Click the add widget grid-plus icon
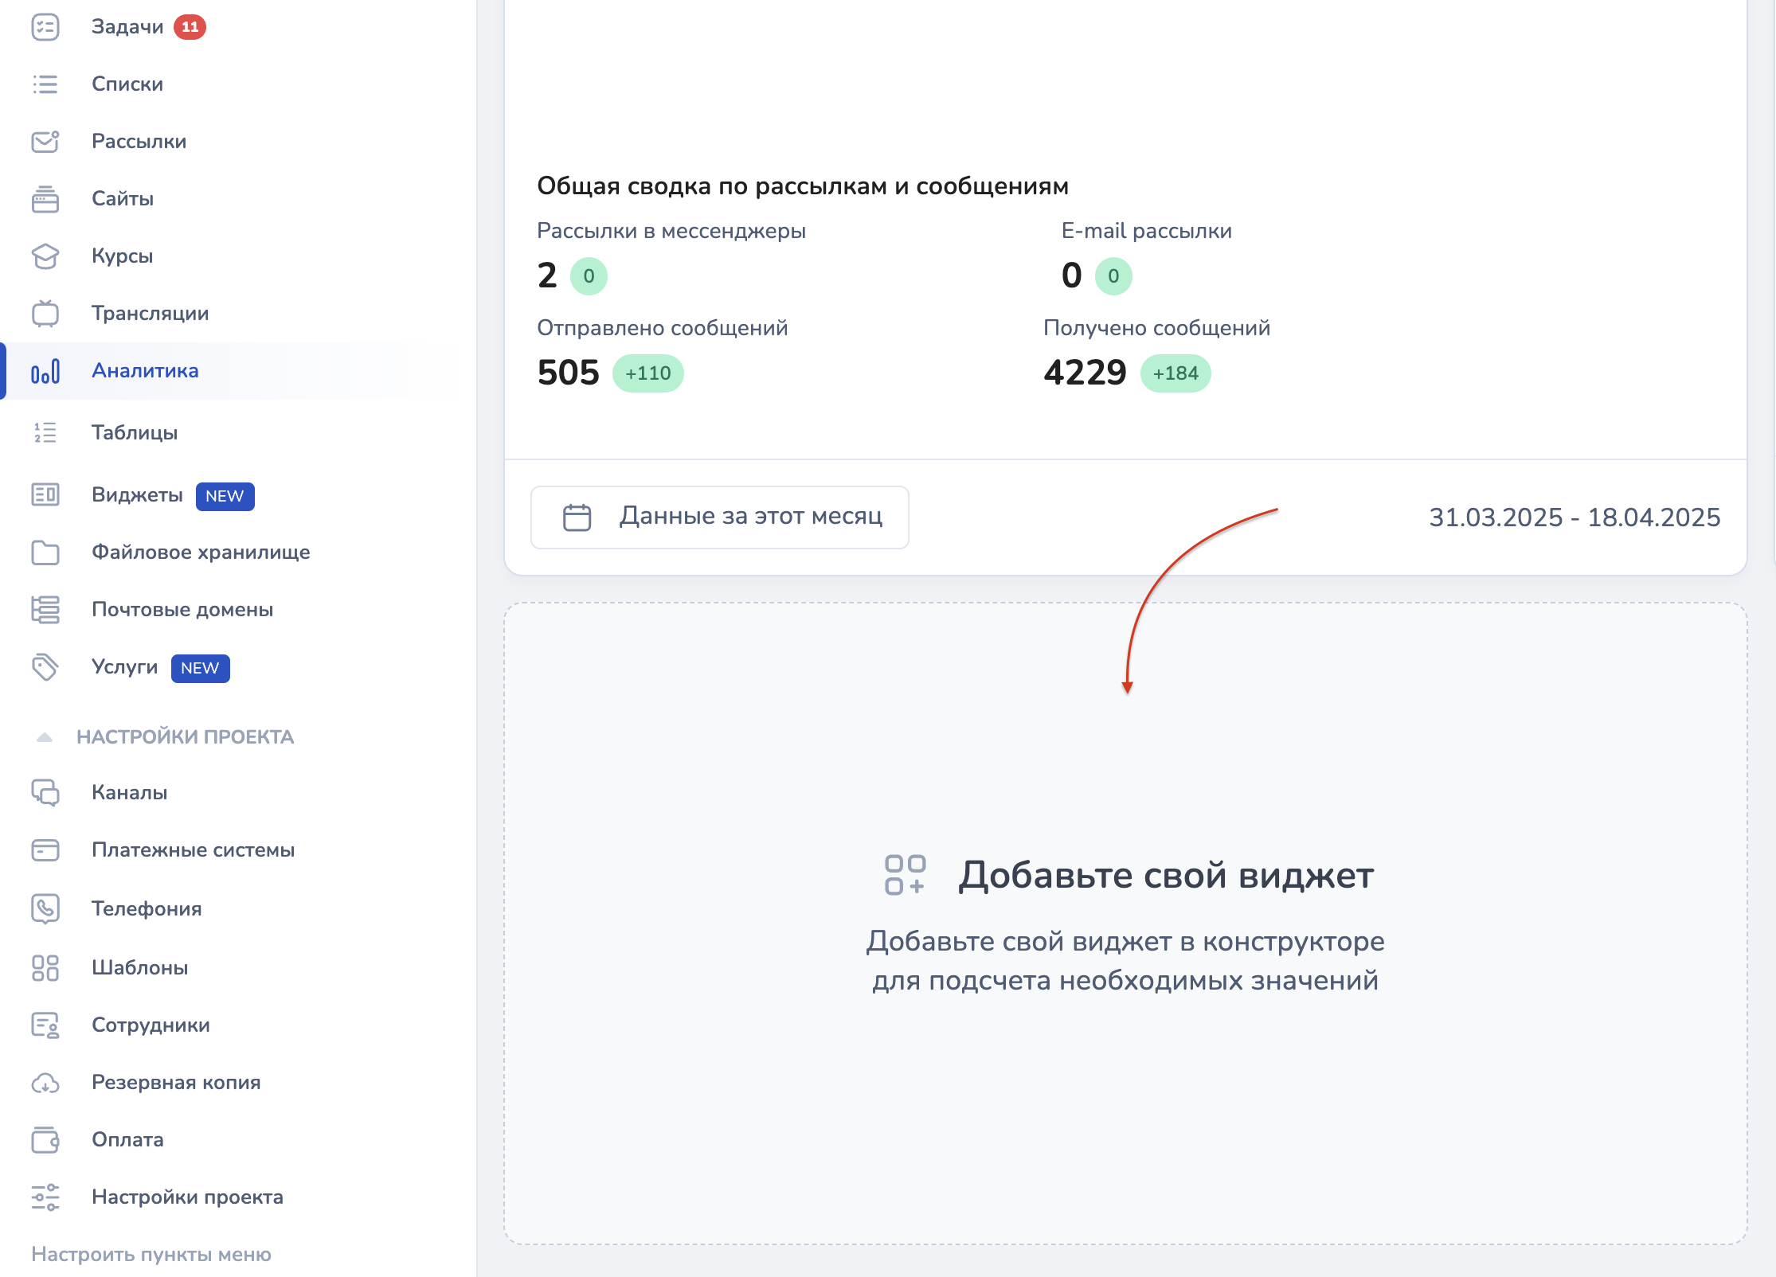Viewport: 1776px width, 1277px height. [905, 875]
